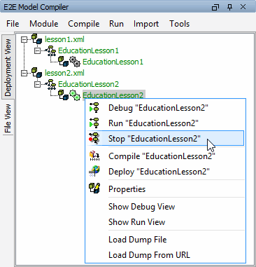Screen dimensions: 256x267
Task: Select the EducationLesson2 model node
Action: pyautogui.click(x=88, y=84)
